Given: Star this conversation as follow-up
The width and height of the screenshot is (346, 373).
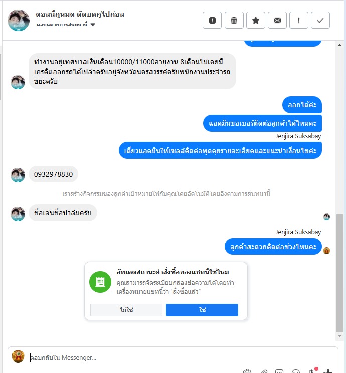Looking at the screenshot, I should point(255,20).
